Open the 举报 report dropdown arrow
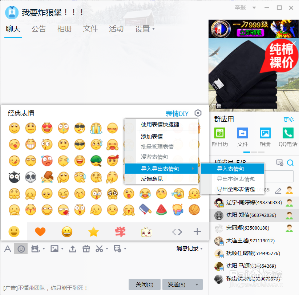 (x=254, y=8)
